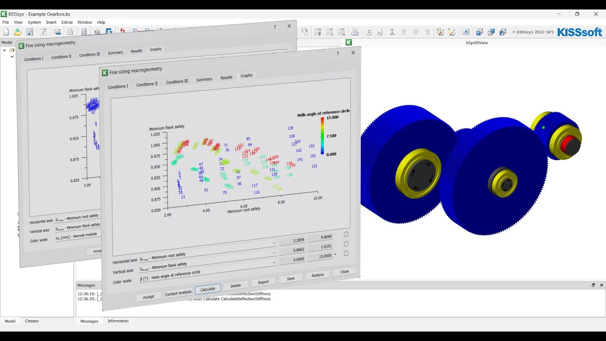Image resolution: width=606 pixels, height=341 pixels.
Task: Switch to Summary tab in front dialog
Action: pyautogui.click(x=204, y=79)
